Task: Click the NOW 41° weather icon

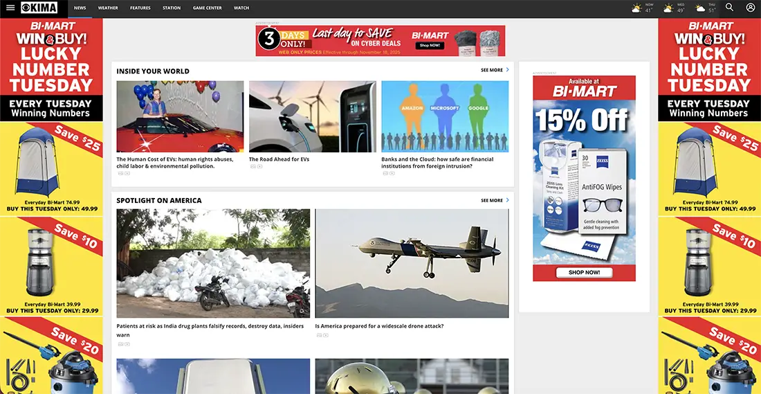Action: 636,8
